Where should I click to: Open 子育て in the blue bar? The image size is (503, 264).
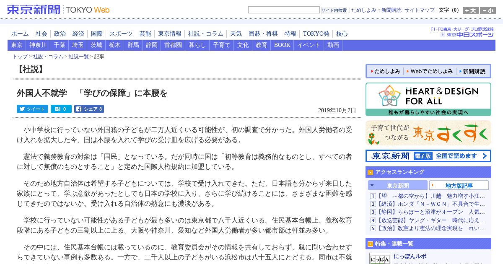(x=222, y=45)
